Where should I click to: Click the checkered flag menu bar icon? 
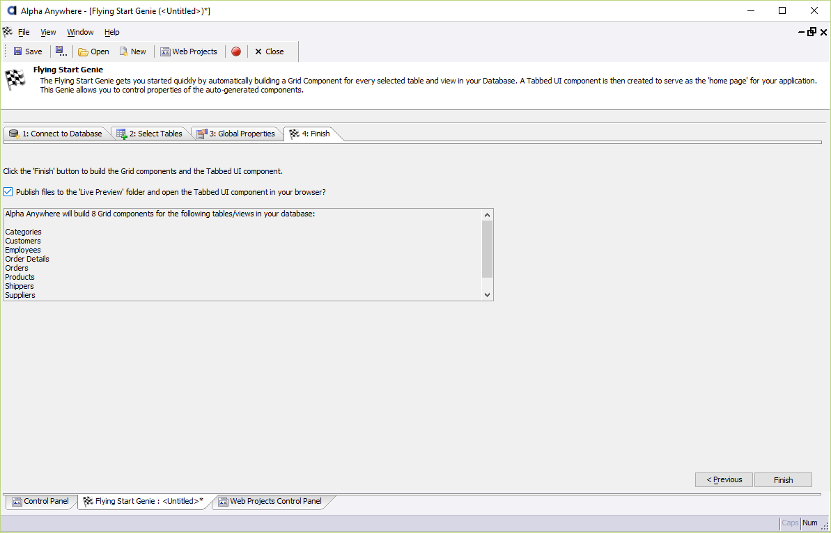(7, 32)
